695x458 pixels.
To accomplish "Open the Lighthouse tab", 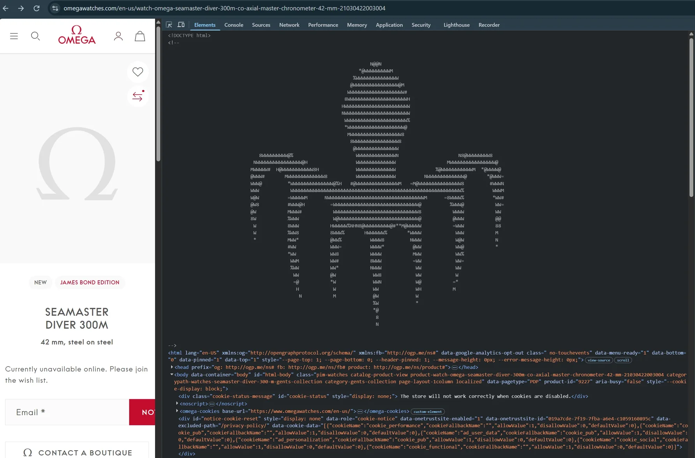I will (x=457, y=25).
